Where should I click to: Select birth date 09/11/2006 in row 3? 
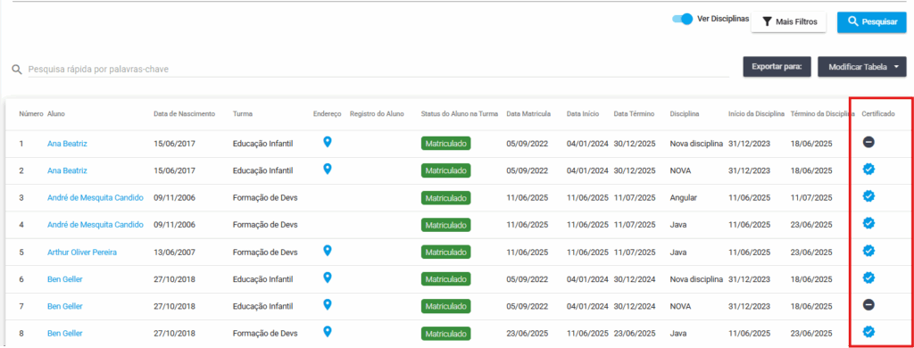pos(174,197)
